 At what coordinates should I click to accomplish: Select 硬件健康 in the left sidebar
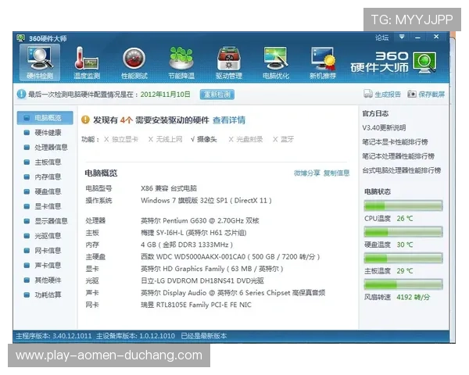click(47, 133)
